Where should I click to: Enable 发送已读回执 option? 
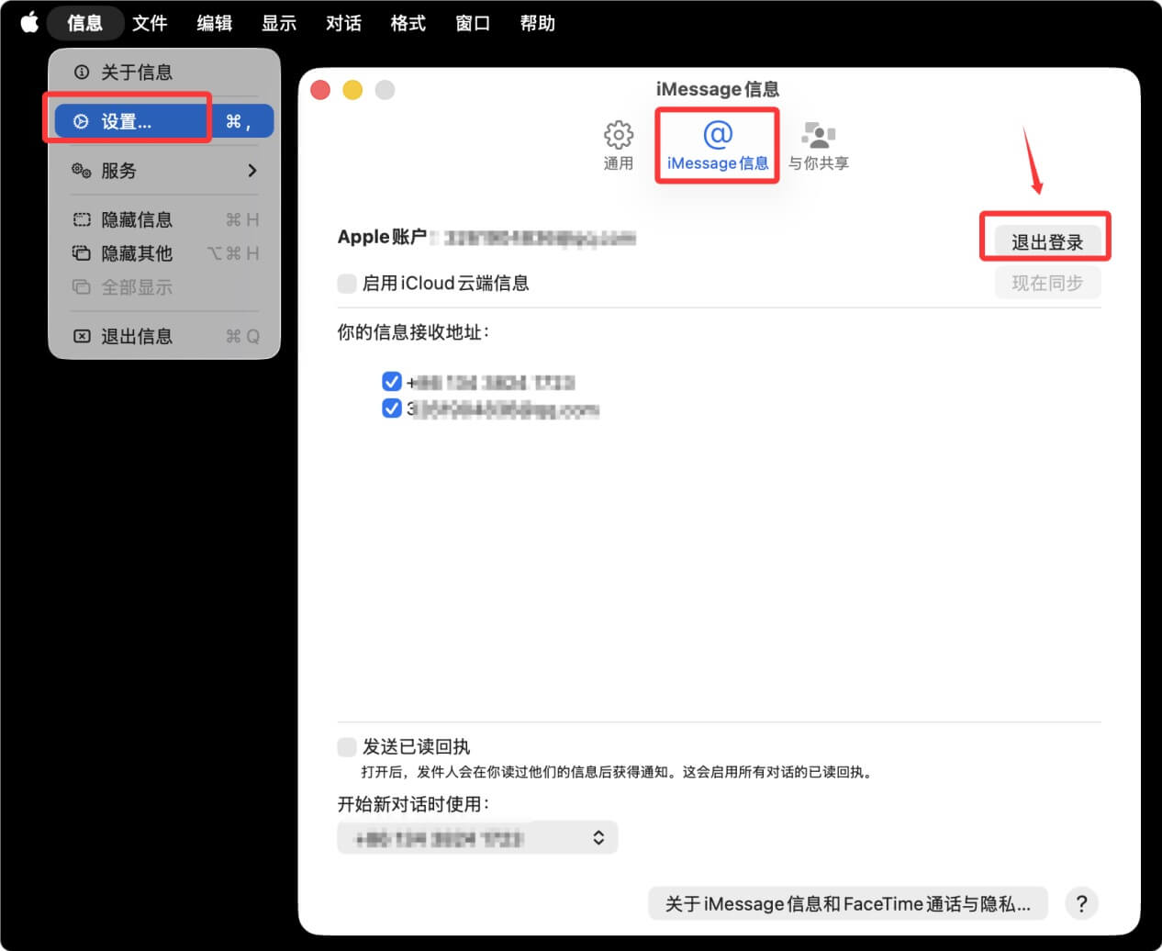(346, 746)
